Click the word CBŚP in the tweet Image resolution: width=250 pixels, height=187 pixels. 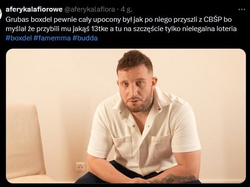[213, 20]
